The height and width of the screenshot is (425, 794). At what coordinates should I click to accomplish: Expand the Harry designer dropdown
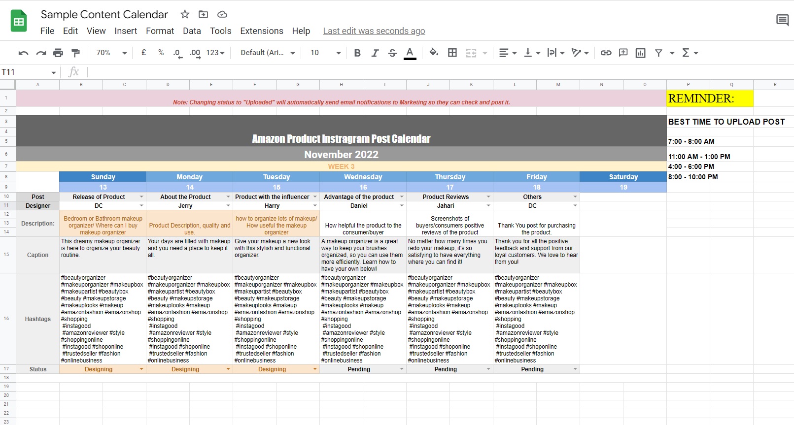pyautogui.click(x=315, y=206)
